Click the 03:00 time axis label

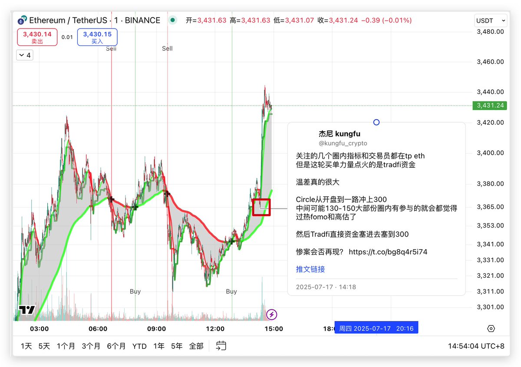point(40,328)
